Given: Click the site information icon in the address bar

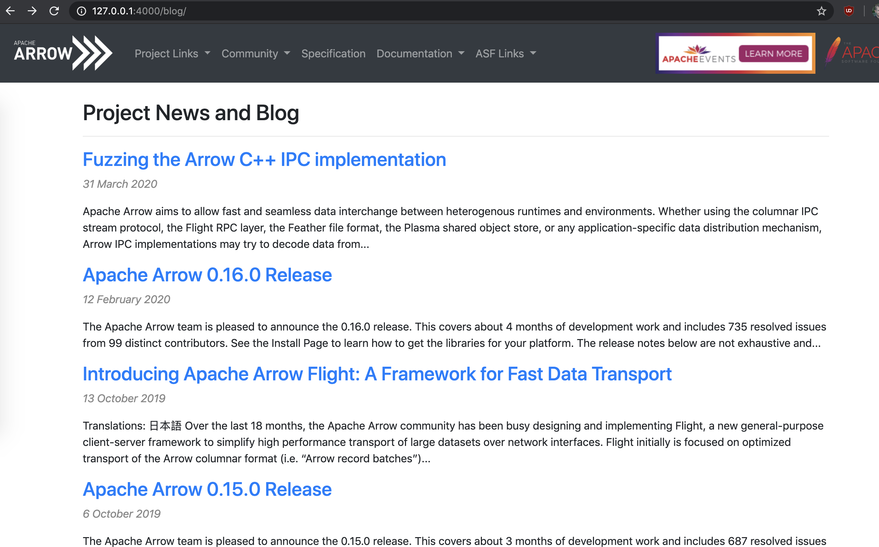Looking at the screenshot, I should (82, 11).
